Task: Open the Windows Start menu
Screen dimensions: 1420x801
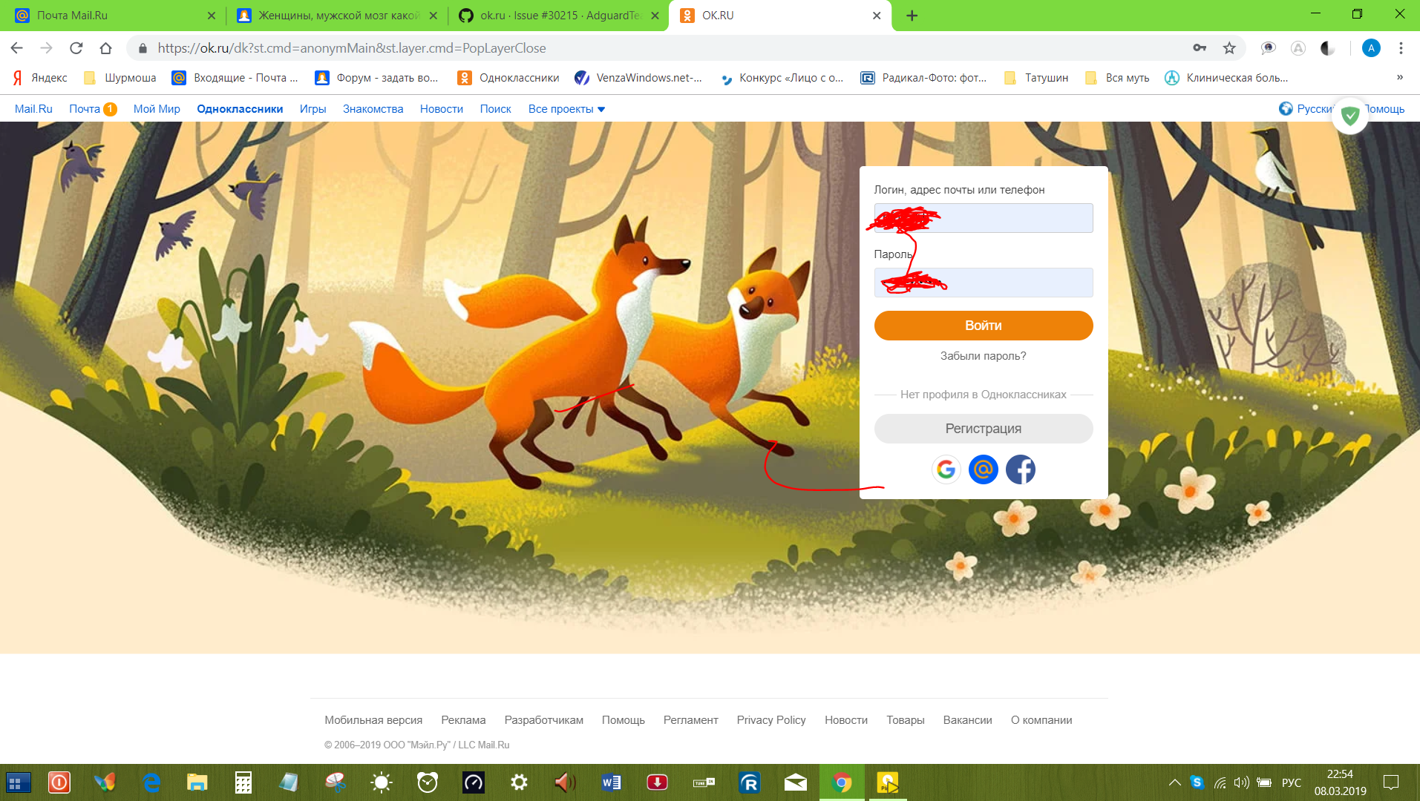Action: pos(18,782)
